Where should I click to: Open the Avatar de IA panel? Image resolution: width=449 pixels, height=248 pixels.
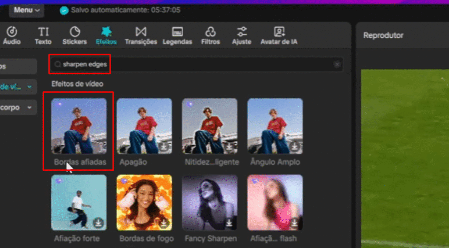coord(279,32)
